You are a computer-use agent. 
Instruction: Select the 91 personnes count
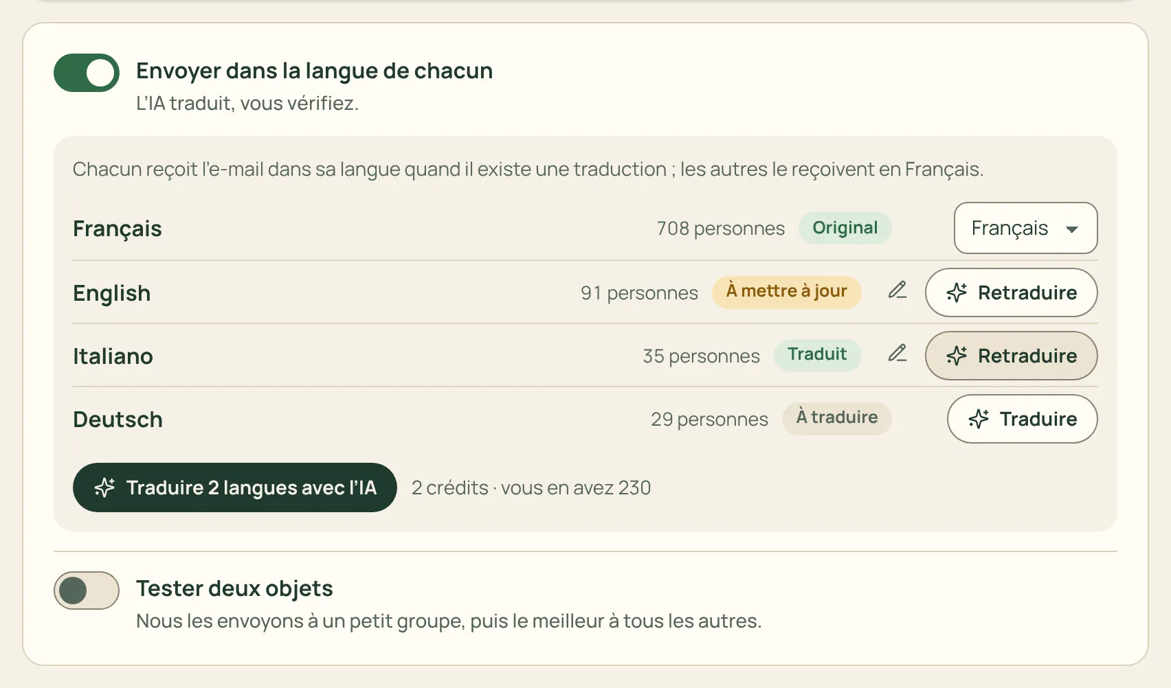point(639,293)
